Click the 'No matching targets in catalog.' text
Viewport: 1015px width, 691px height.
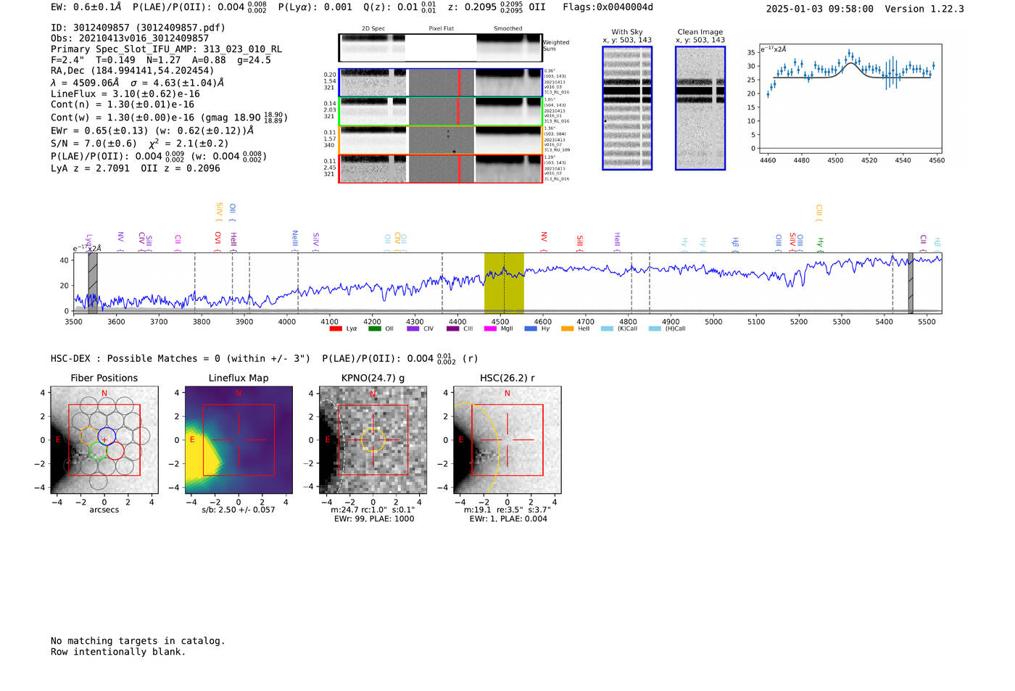138,641
